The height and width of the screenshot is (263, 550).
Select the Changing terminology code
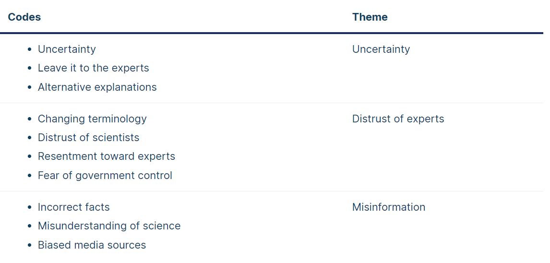pos(92,119)
